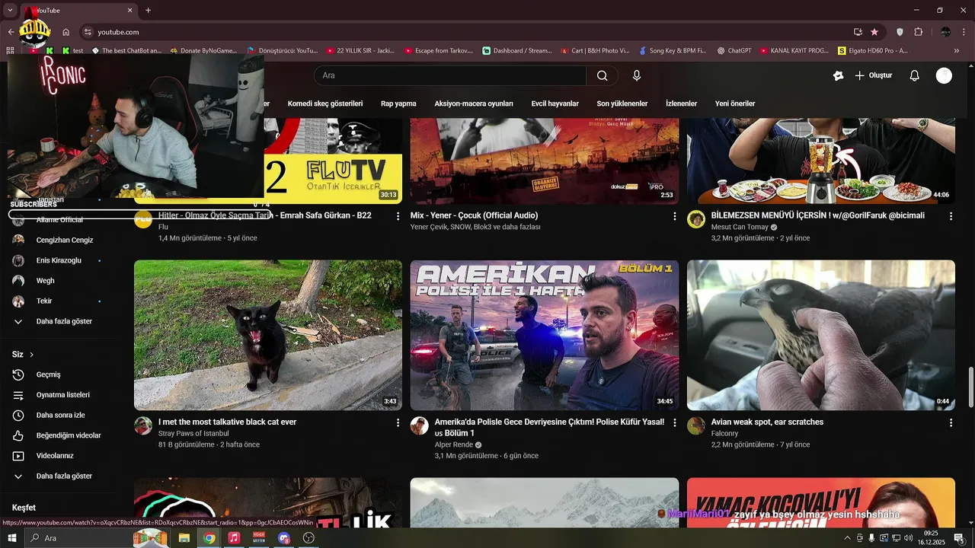Click the browser home button

[66, 32]
